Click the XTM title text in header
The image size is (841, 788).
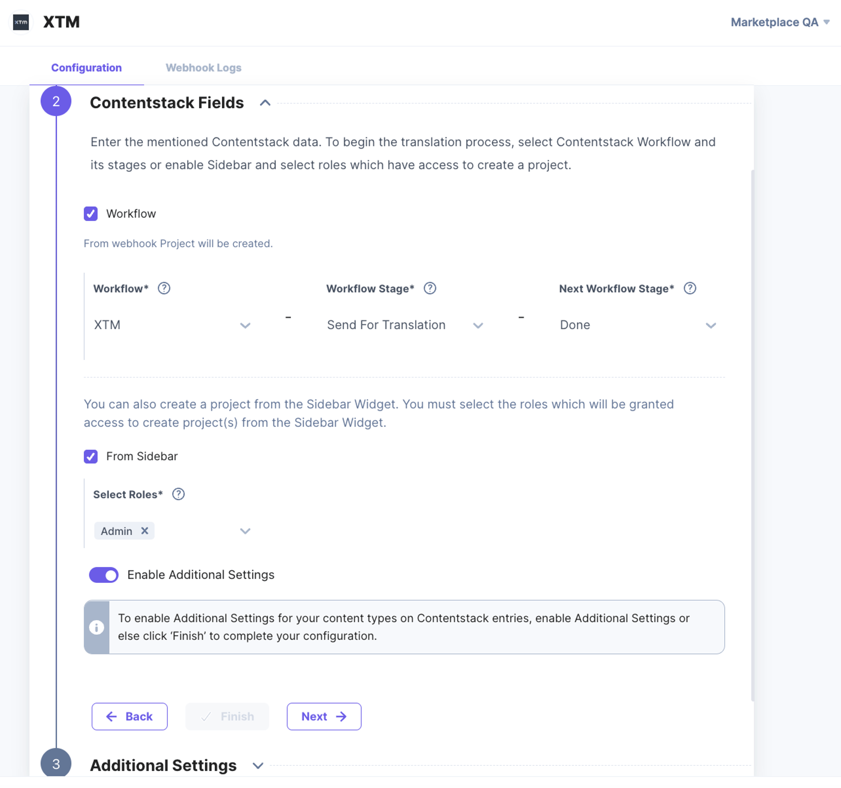point(61,22)
